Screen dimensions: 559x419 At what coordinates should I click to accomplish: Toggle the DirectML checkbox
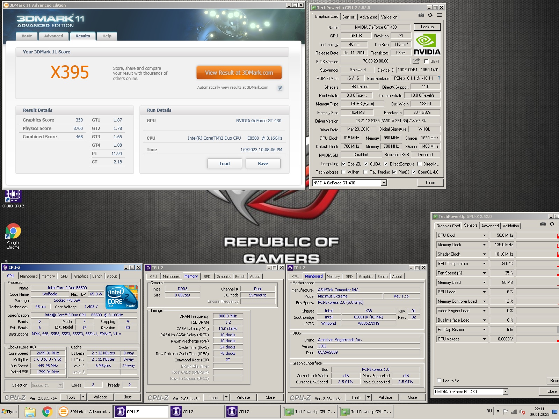point(419,164)
